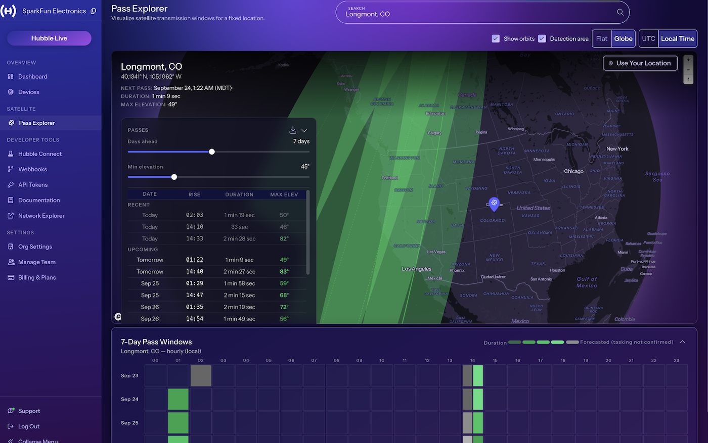Select the Sep 25 14:47 pass row
The width and height of the screenshot is (708, 443).
click(217, 295)
